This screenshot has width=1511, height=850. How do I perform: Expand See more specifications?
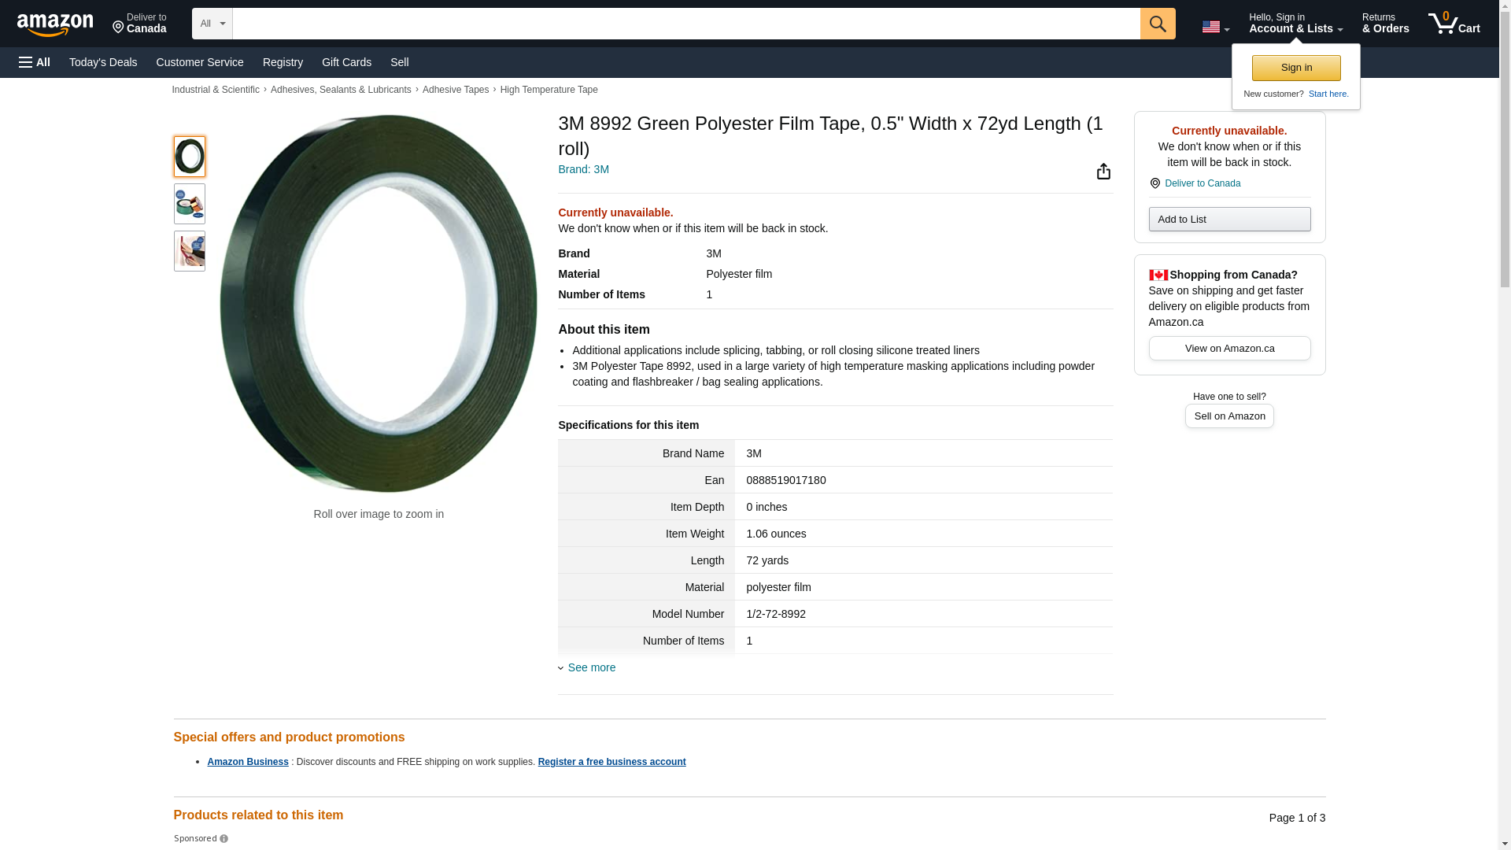click(591, 667)
